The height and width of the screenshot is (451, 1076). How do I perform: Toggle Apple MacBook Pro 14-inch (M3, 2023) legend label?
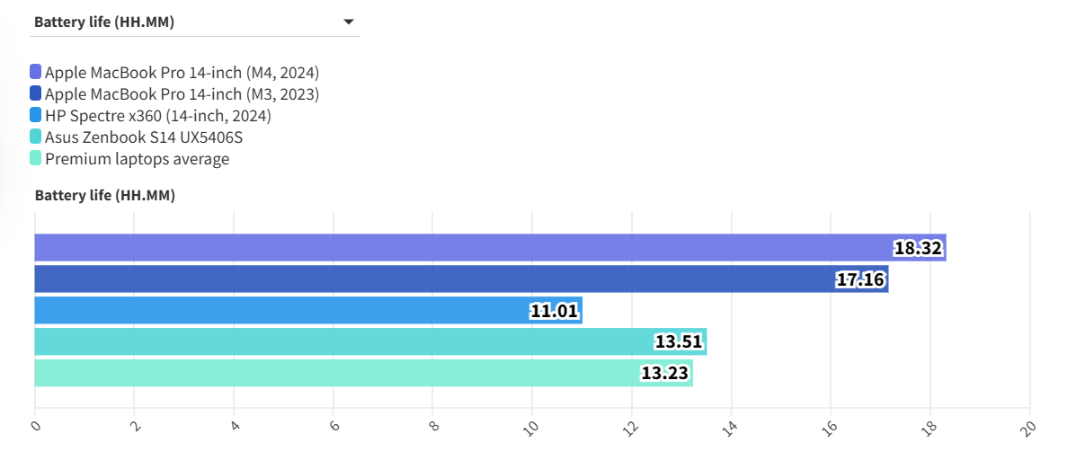(182, 93)
